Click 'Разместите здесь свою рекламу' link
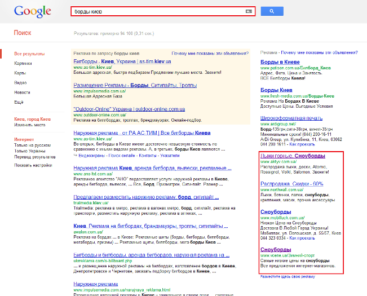367x296 pixels. point(288,277)
